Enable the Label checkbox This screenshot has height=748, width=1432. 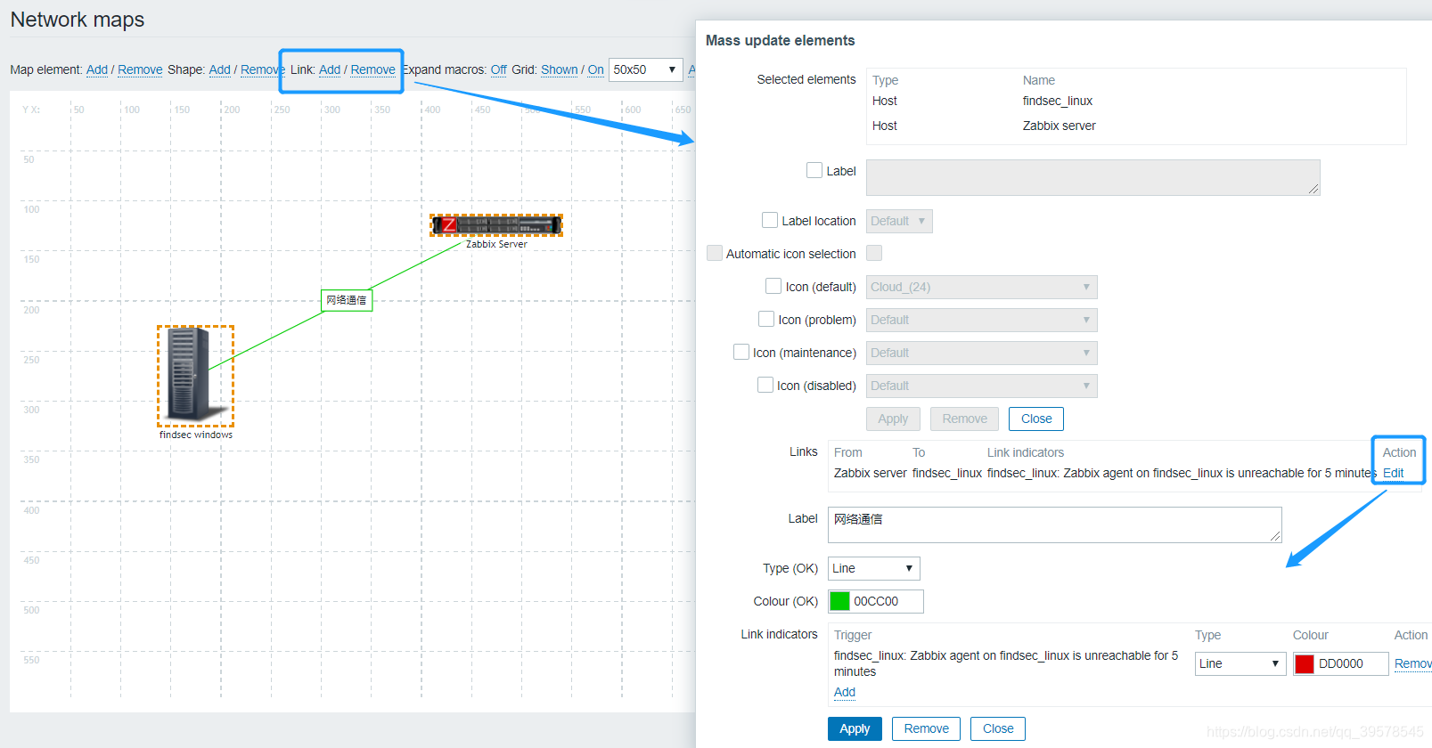click(814, 170)
